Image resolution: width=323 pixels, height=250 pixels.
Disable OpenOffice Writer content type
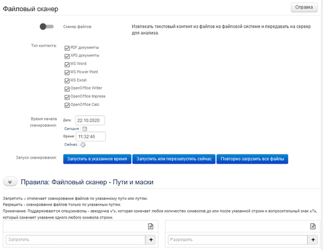(67, 88)
